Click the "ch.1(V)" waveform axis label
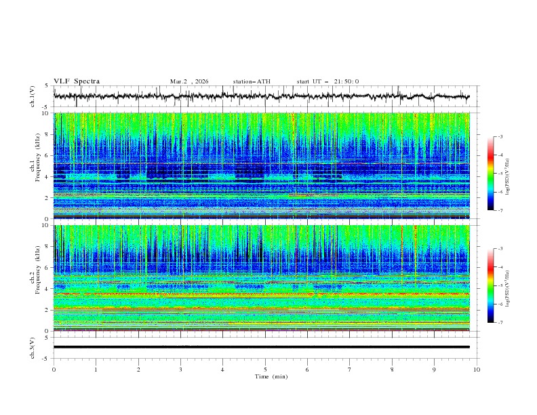Viewport: 537px width, 415px height. [33, 96]
